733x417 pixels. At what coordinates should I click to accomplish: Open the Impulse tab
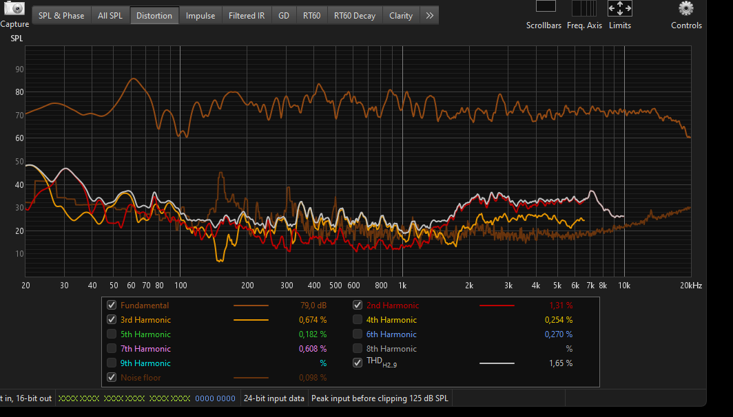(200, 16)
